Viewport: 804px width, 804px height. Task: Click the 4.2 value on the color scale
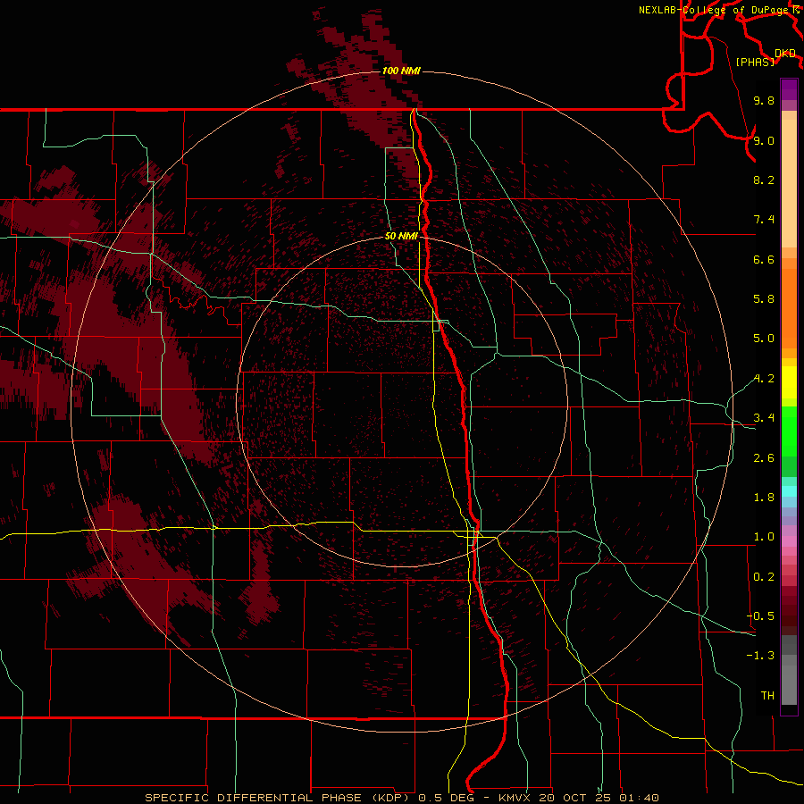[x=764, y=379]
